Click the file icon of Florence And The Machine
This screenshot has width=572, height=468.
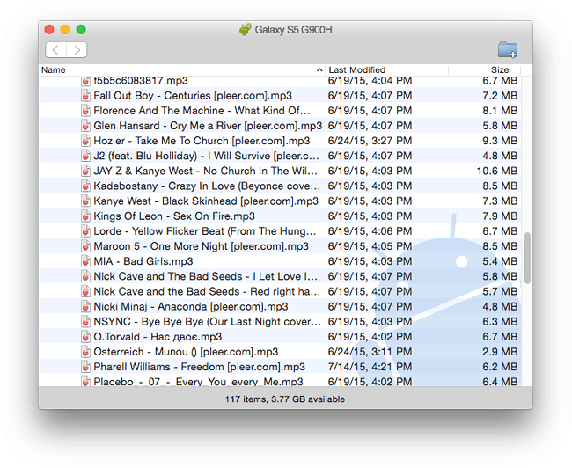[x=85, y=111]
